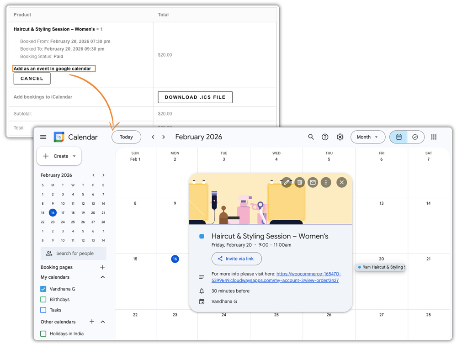Click the DOWNLOAD .ICS FILE button
Screen dimensions: 457x344
click(195, 97)
